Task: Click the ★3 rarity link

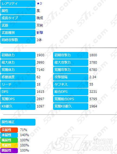Action: click(x=39, y=4)
